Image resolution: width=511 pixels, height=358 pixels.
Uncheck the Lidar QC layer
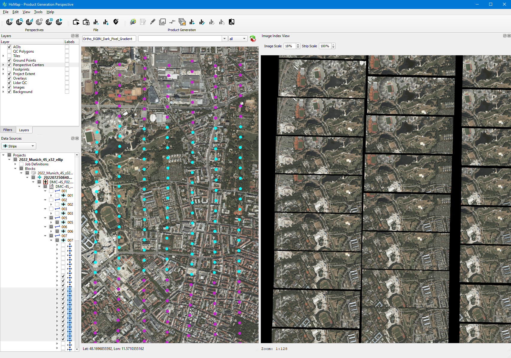[9, 83]
